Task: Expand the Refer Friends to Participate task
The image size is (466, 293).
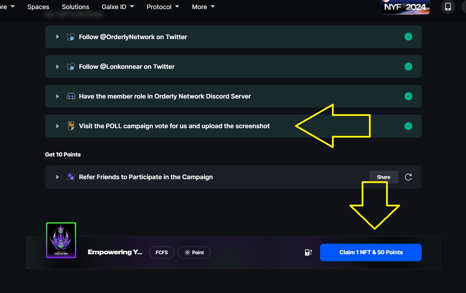Action: click(58, 177)
